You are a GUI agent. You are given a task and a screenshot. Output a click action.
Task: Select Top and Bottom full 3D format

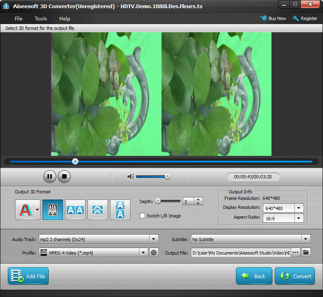click(120, 210)
